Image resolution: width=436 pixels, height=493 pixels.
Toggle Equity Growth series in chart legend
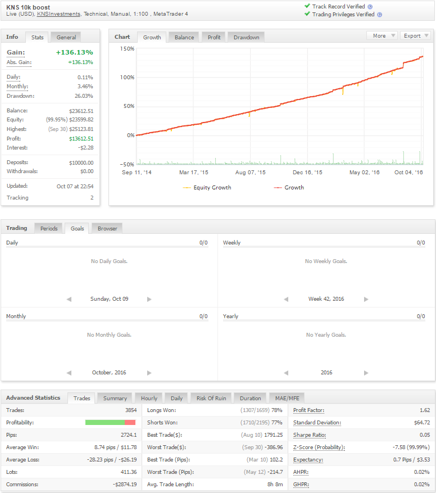coord(207,188)
